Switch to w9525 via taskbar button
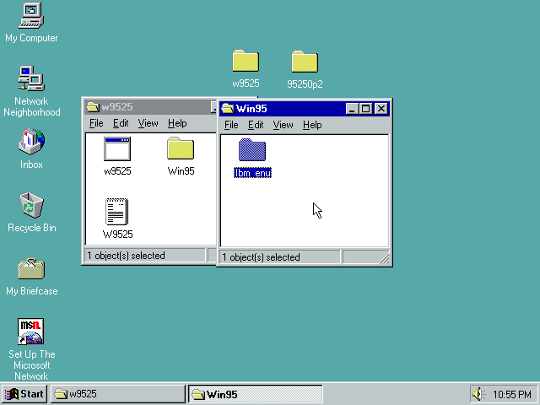The width and height of the screenshot is (540, 405). point(118,394)
